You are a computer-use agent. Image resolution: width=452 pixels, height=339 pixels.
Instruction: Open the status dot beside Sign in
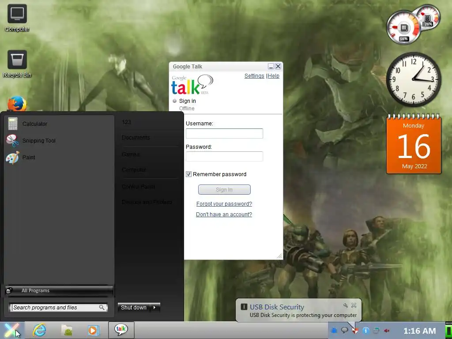[174, 101]
